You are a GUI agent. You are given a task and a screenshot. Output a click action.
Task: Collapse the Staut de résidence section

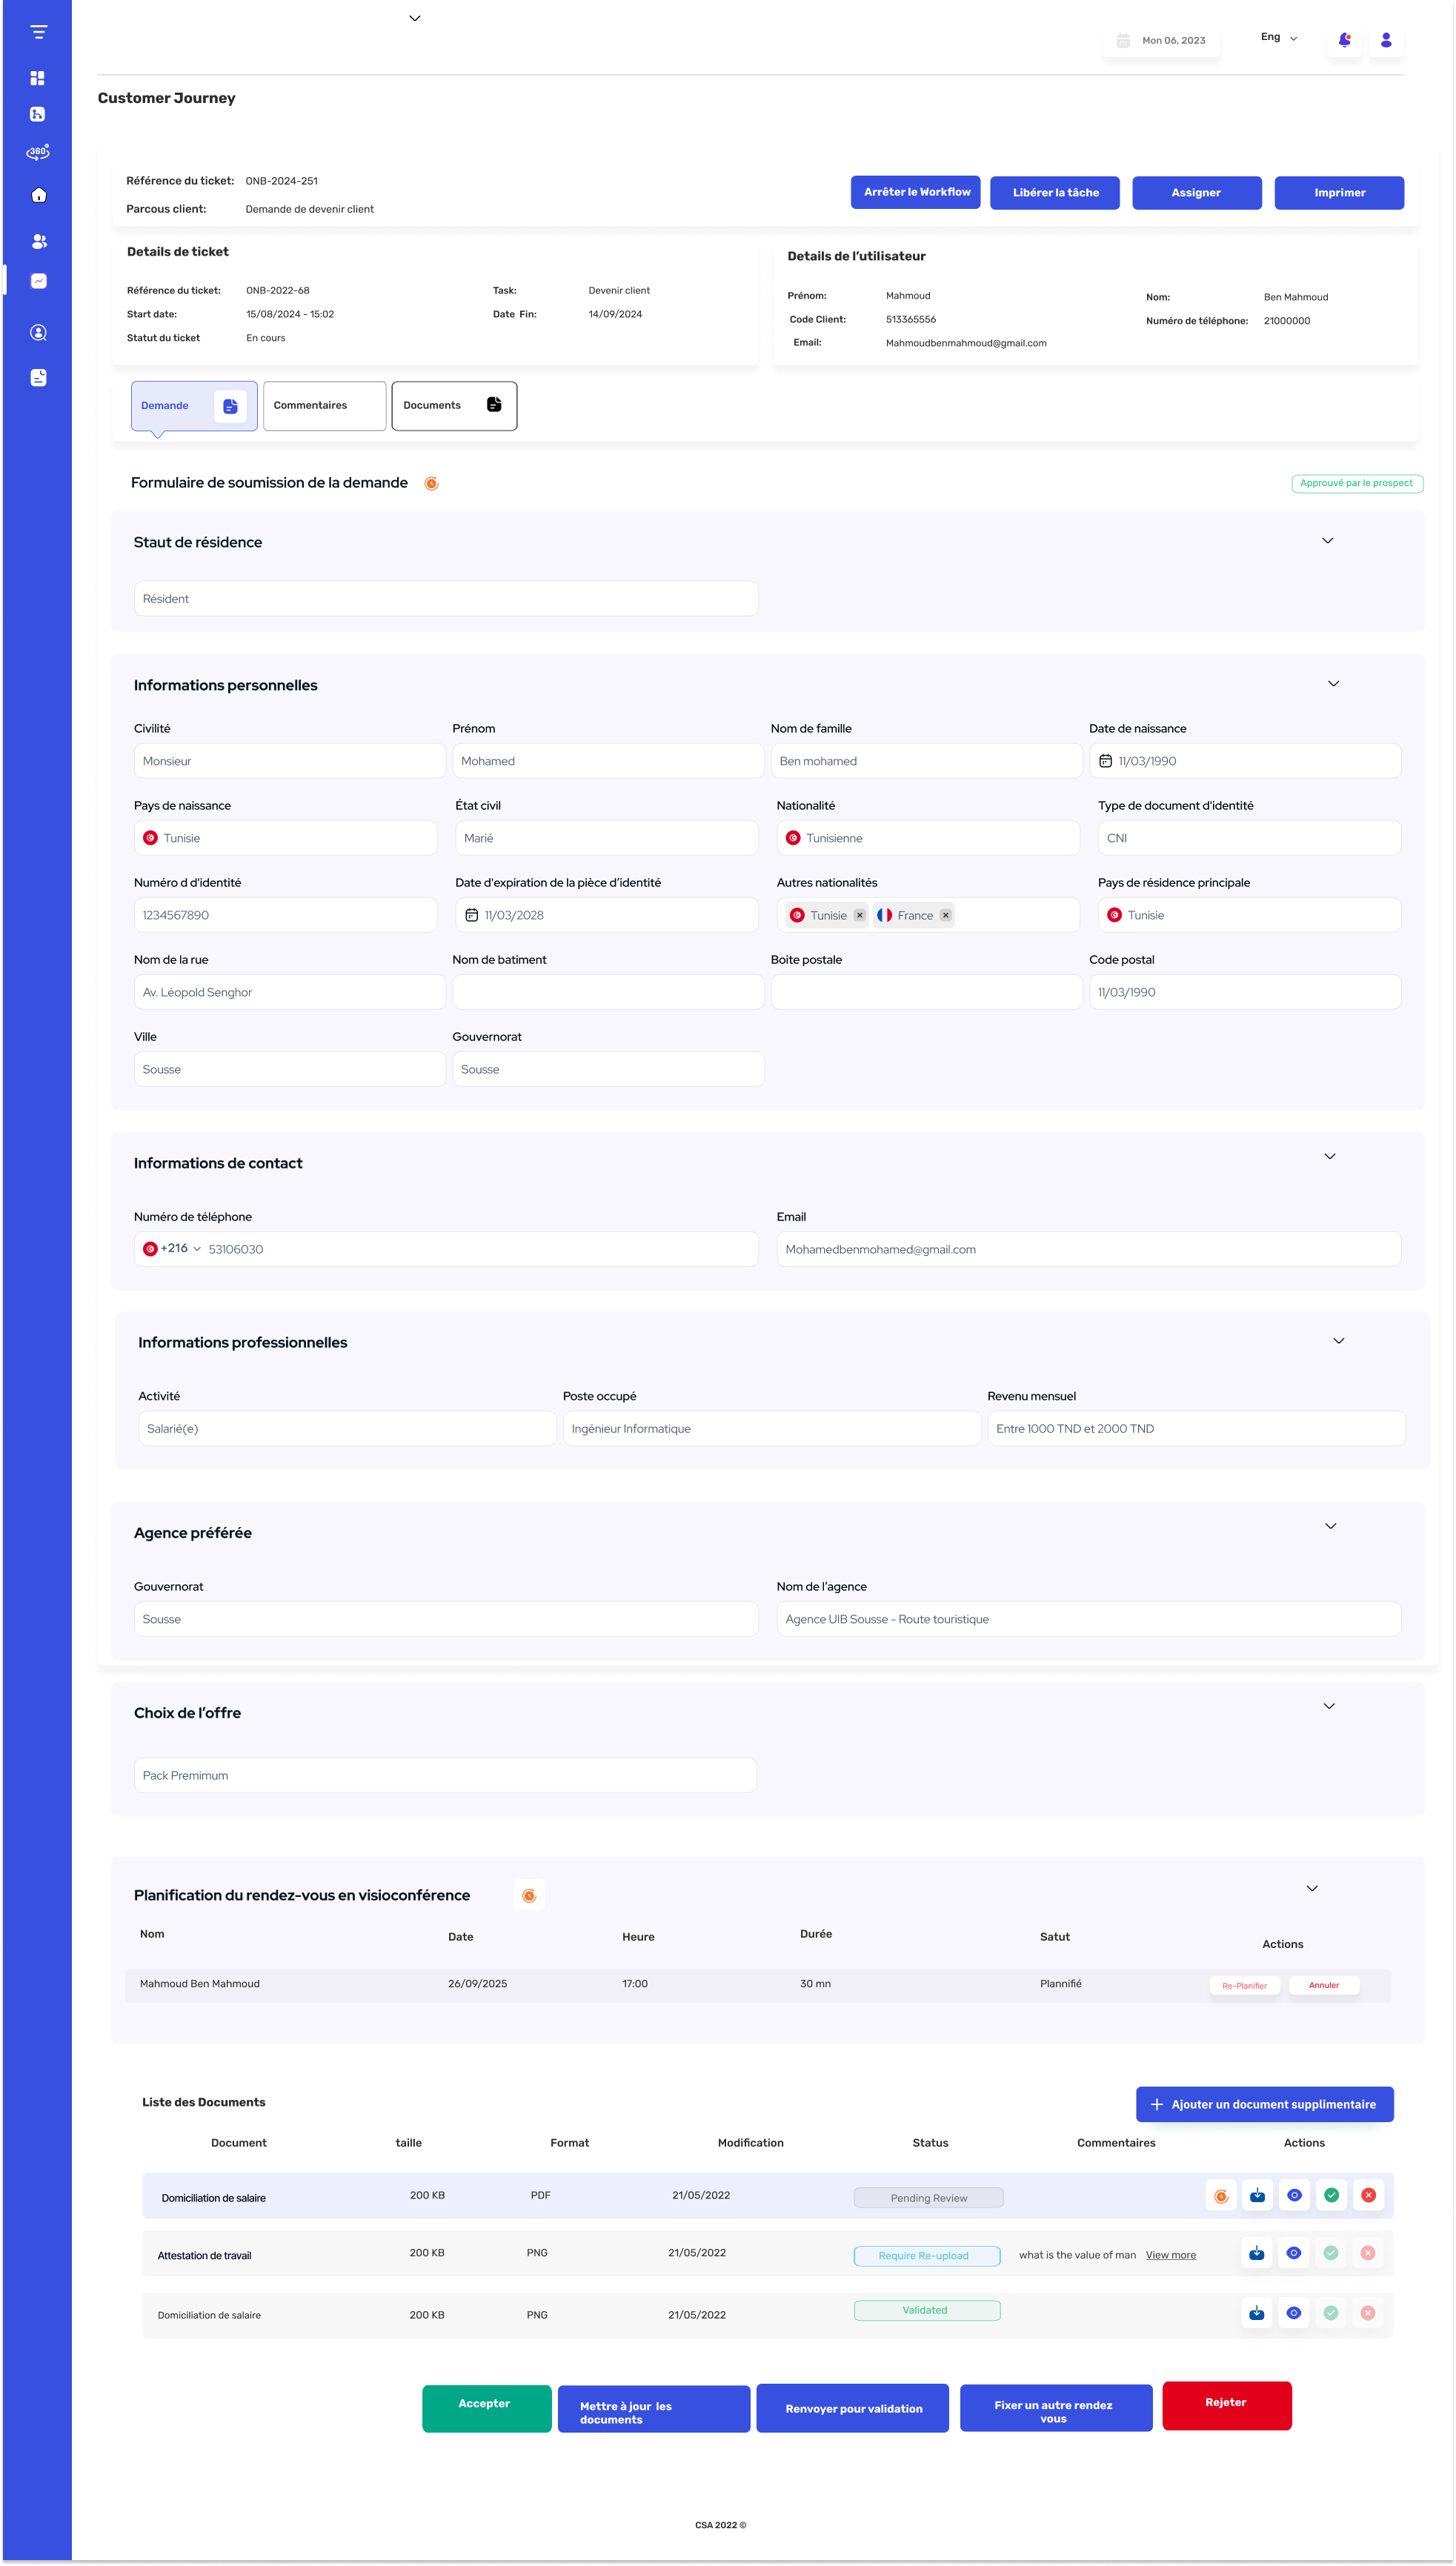pos(1328,540)
